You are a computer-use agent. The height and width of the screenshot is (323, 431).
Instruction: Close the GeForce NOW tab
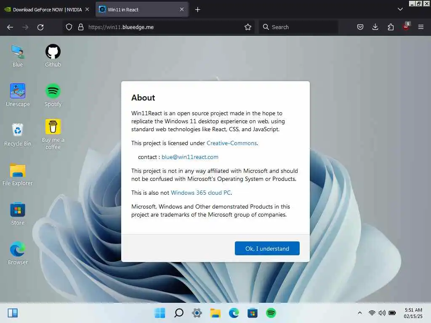pos(87,9)
